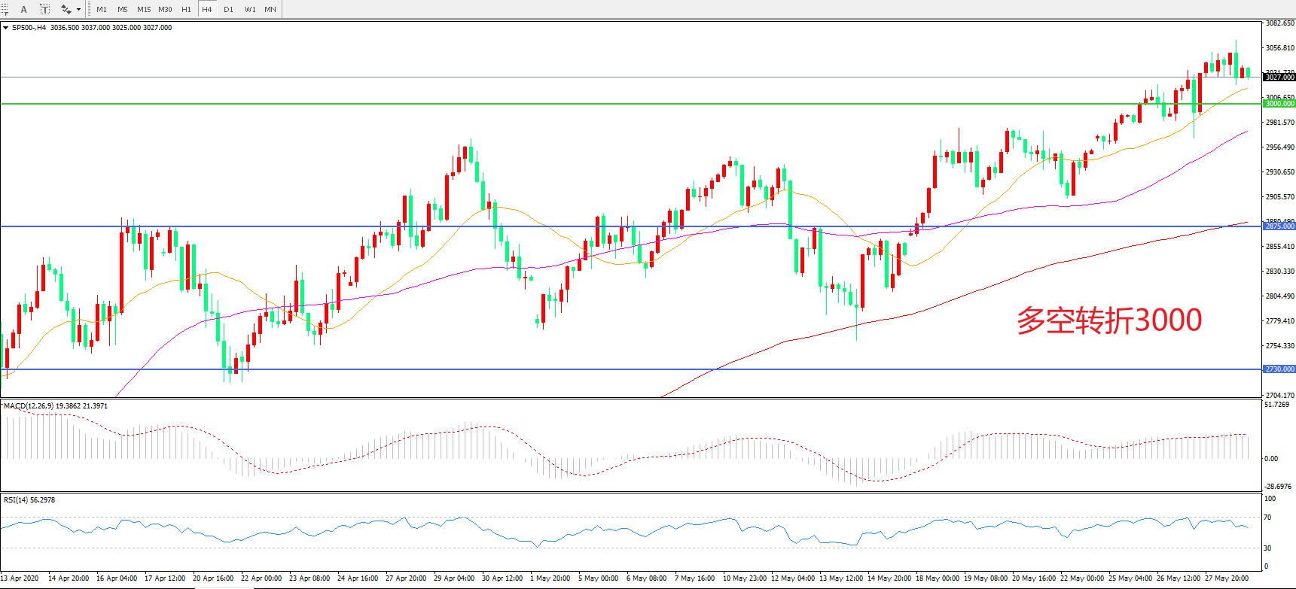Click the blue 2730.000 price level label

coord(1279,369)
